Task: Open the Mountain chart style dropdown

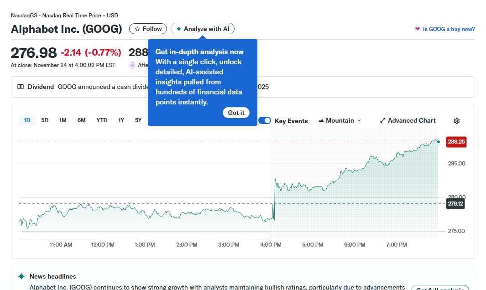Action: tap(340, 120)
